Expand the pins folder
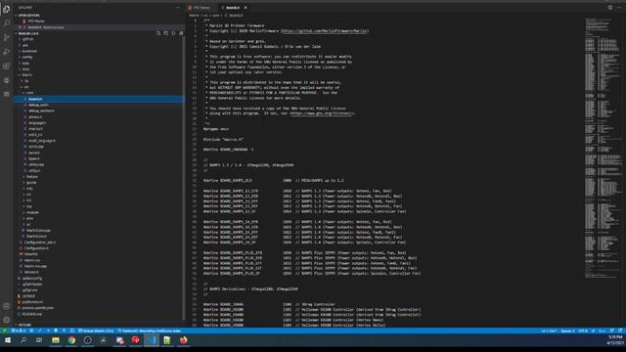 (29, 218)
